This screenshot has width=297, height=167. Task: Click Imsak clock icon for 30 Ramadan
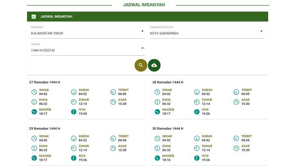click(x=157, y=139)
